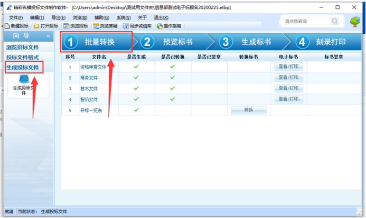Image resolution: width=366 pixels, height=218 pixels.
Task: Open 浏览答疑 from the toolbar
Action: (x=105, y=26)
